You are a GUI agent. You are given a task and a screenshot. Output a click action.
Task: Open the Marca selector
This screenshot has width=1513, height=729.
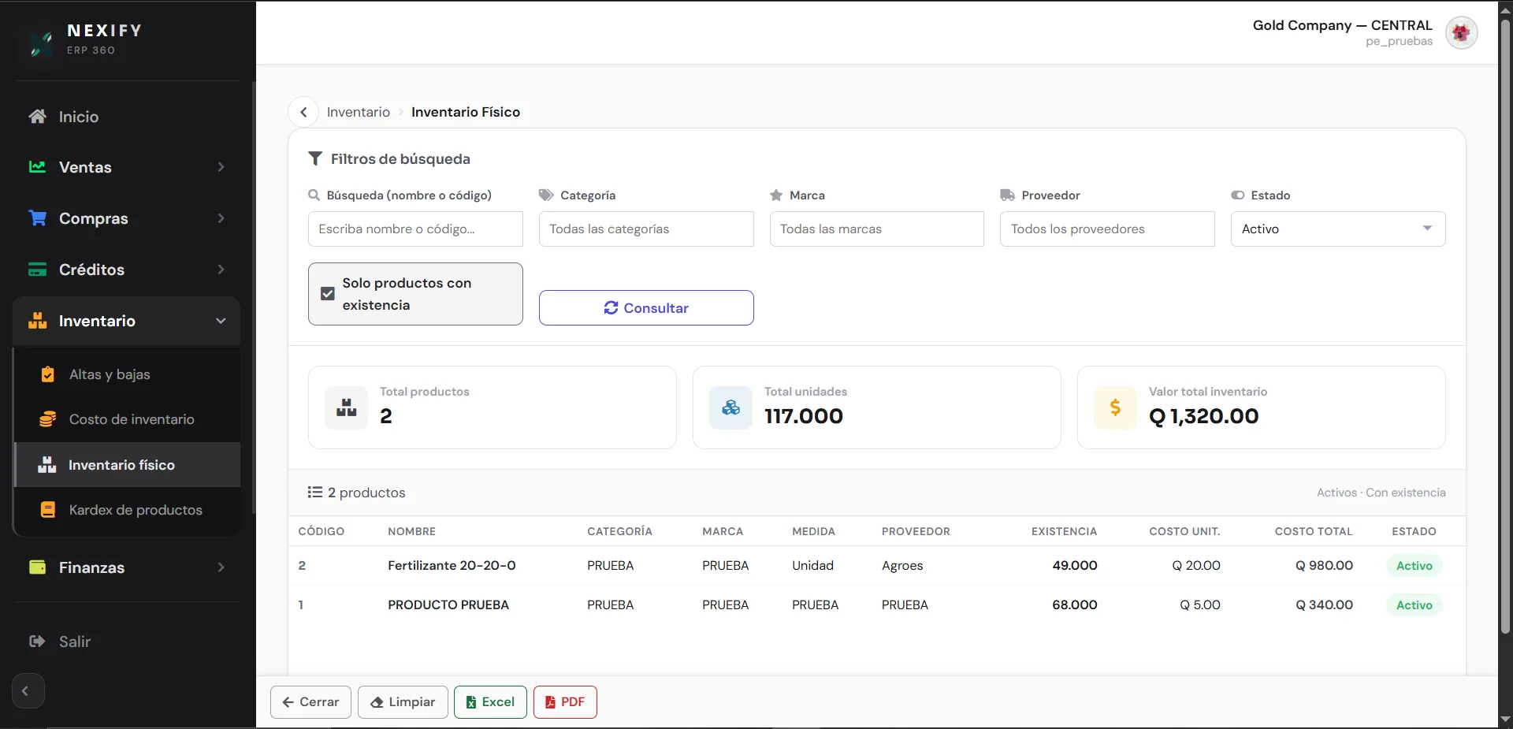[x=876, y=229]
